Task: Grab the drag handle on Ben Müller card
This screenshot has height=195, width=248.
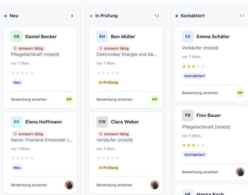Action: tap(93, 36)
